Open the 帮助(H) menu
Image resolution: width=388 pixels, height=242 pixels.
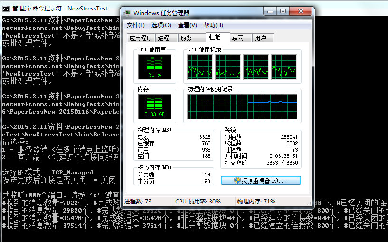213,25
